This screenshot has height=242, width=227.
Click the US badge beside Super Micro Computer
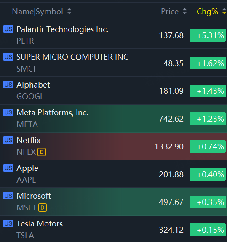(x=8, y=57)
